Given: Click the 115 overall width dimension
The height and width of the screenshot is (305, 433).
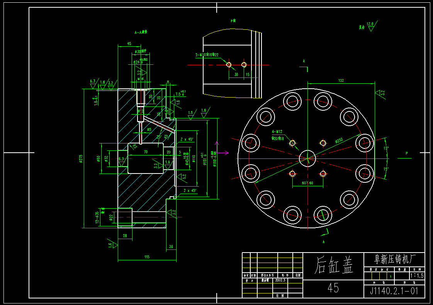Looking at the screenshot, I should tap(147, 257).
